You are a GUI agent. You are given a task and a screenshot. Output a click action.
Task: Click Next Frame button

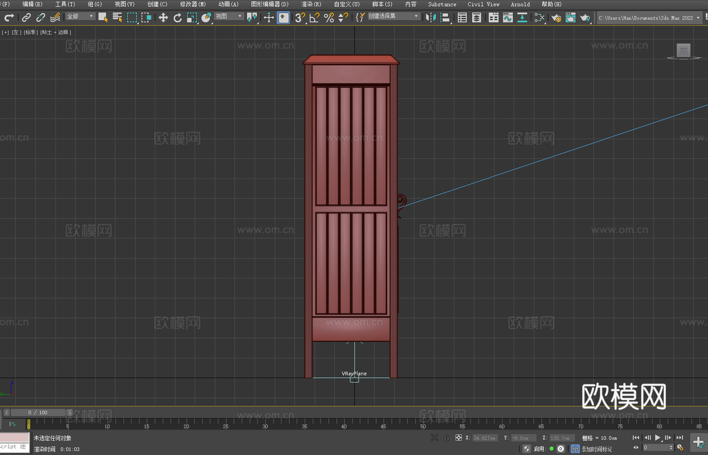point(668,438)
